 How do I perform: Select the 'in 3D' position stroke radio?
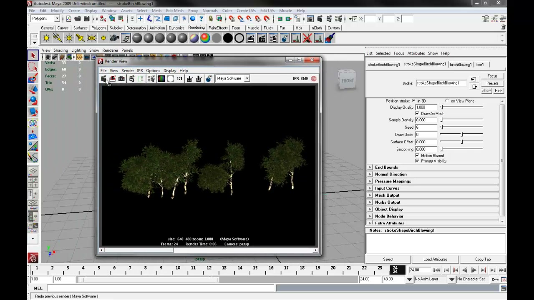[x=413, y=101]
